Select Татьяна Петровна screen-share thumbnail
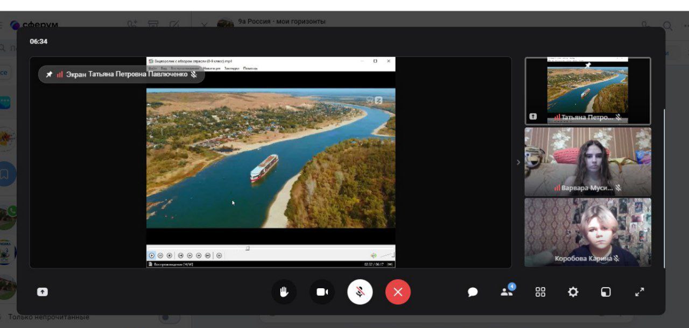The width and height of the screenshot is (689, 328). tap(588, 91)
